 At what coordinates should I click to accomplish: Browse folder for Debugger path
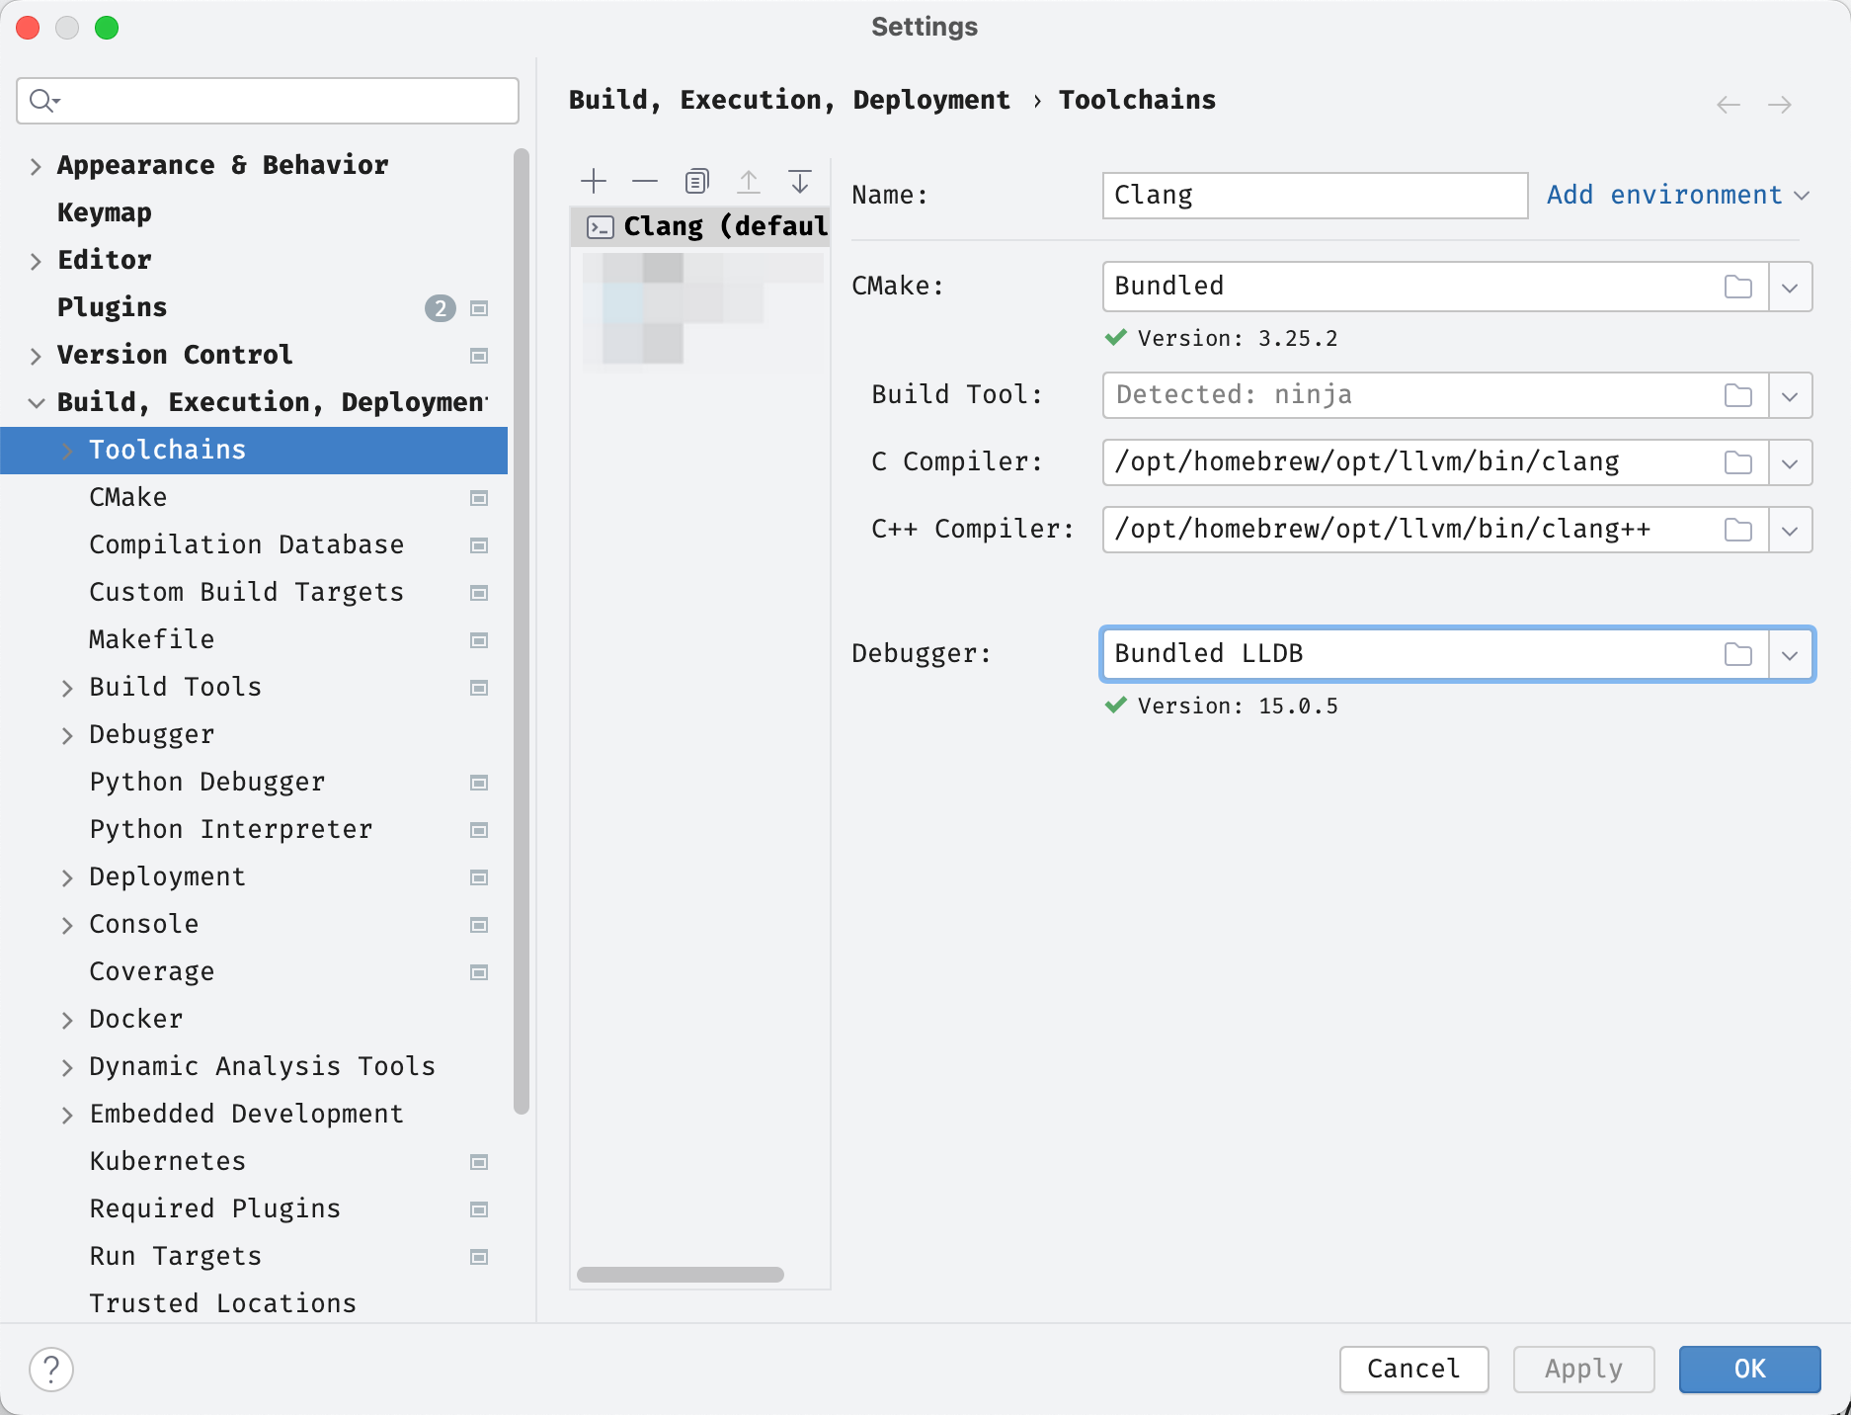pyautogui.click(x=1737, y=654)
